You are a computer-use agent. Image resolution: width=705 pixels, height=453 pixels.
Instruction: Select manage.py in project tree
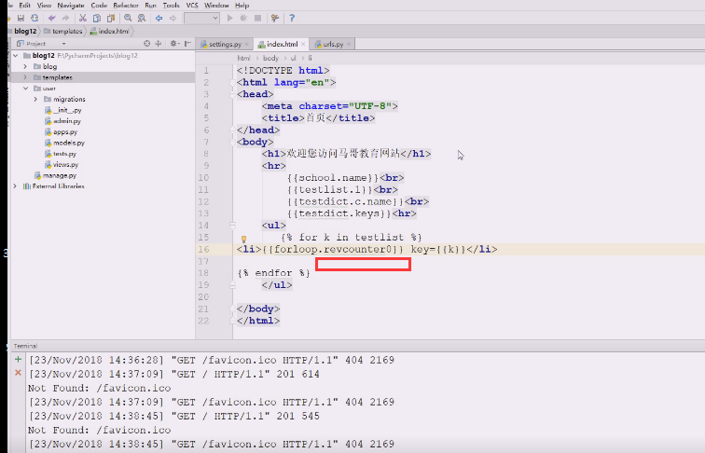coord(60,176)
